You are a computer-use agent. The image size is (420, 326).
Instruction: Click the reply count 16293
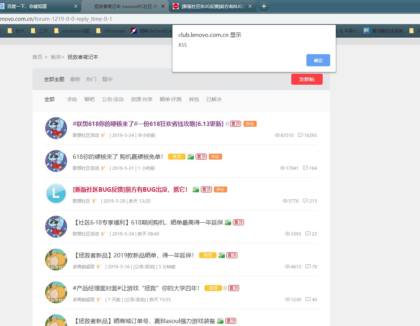point(307,135)
